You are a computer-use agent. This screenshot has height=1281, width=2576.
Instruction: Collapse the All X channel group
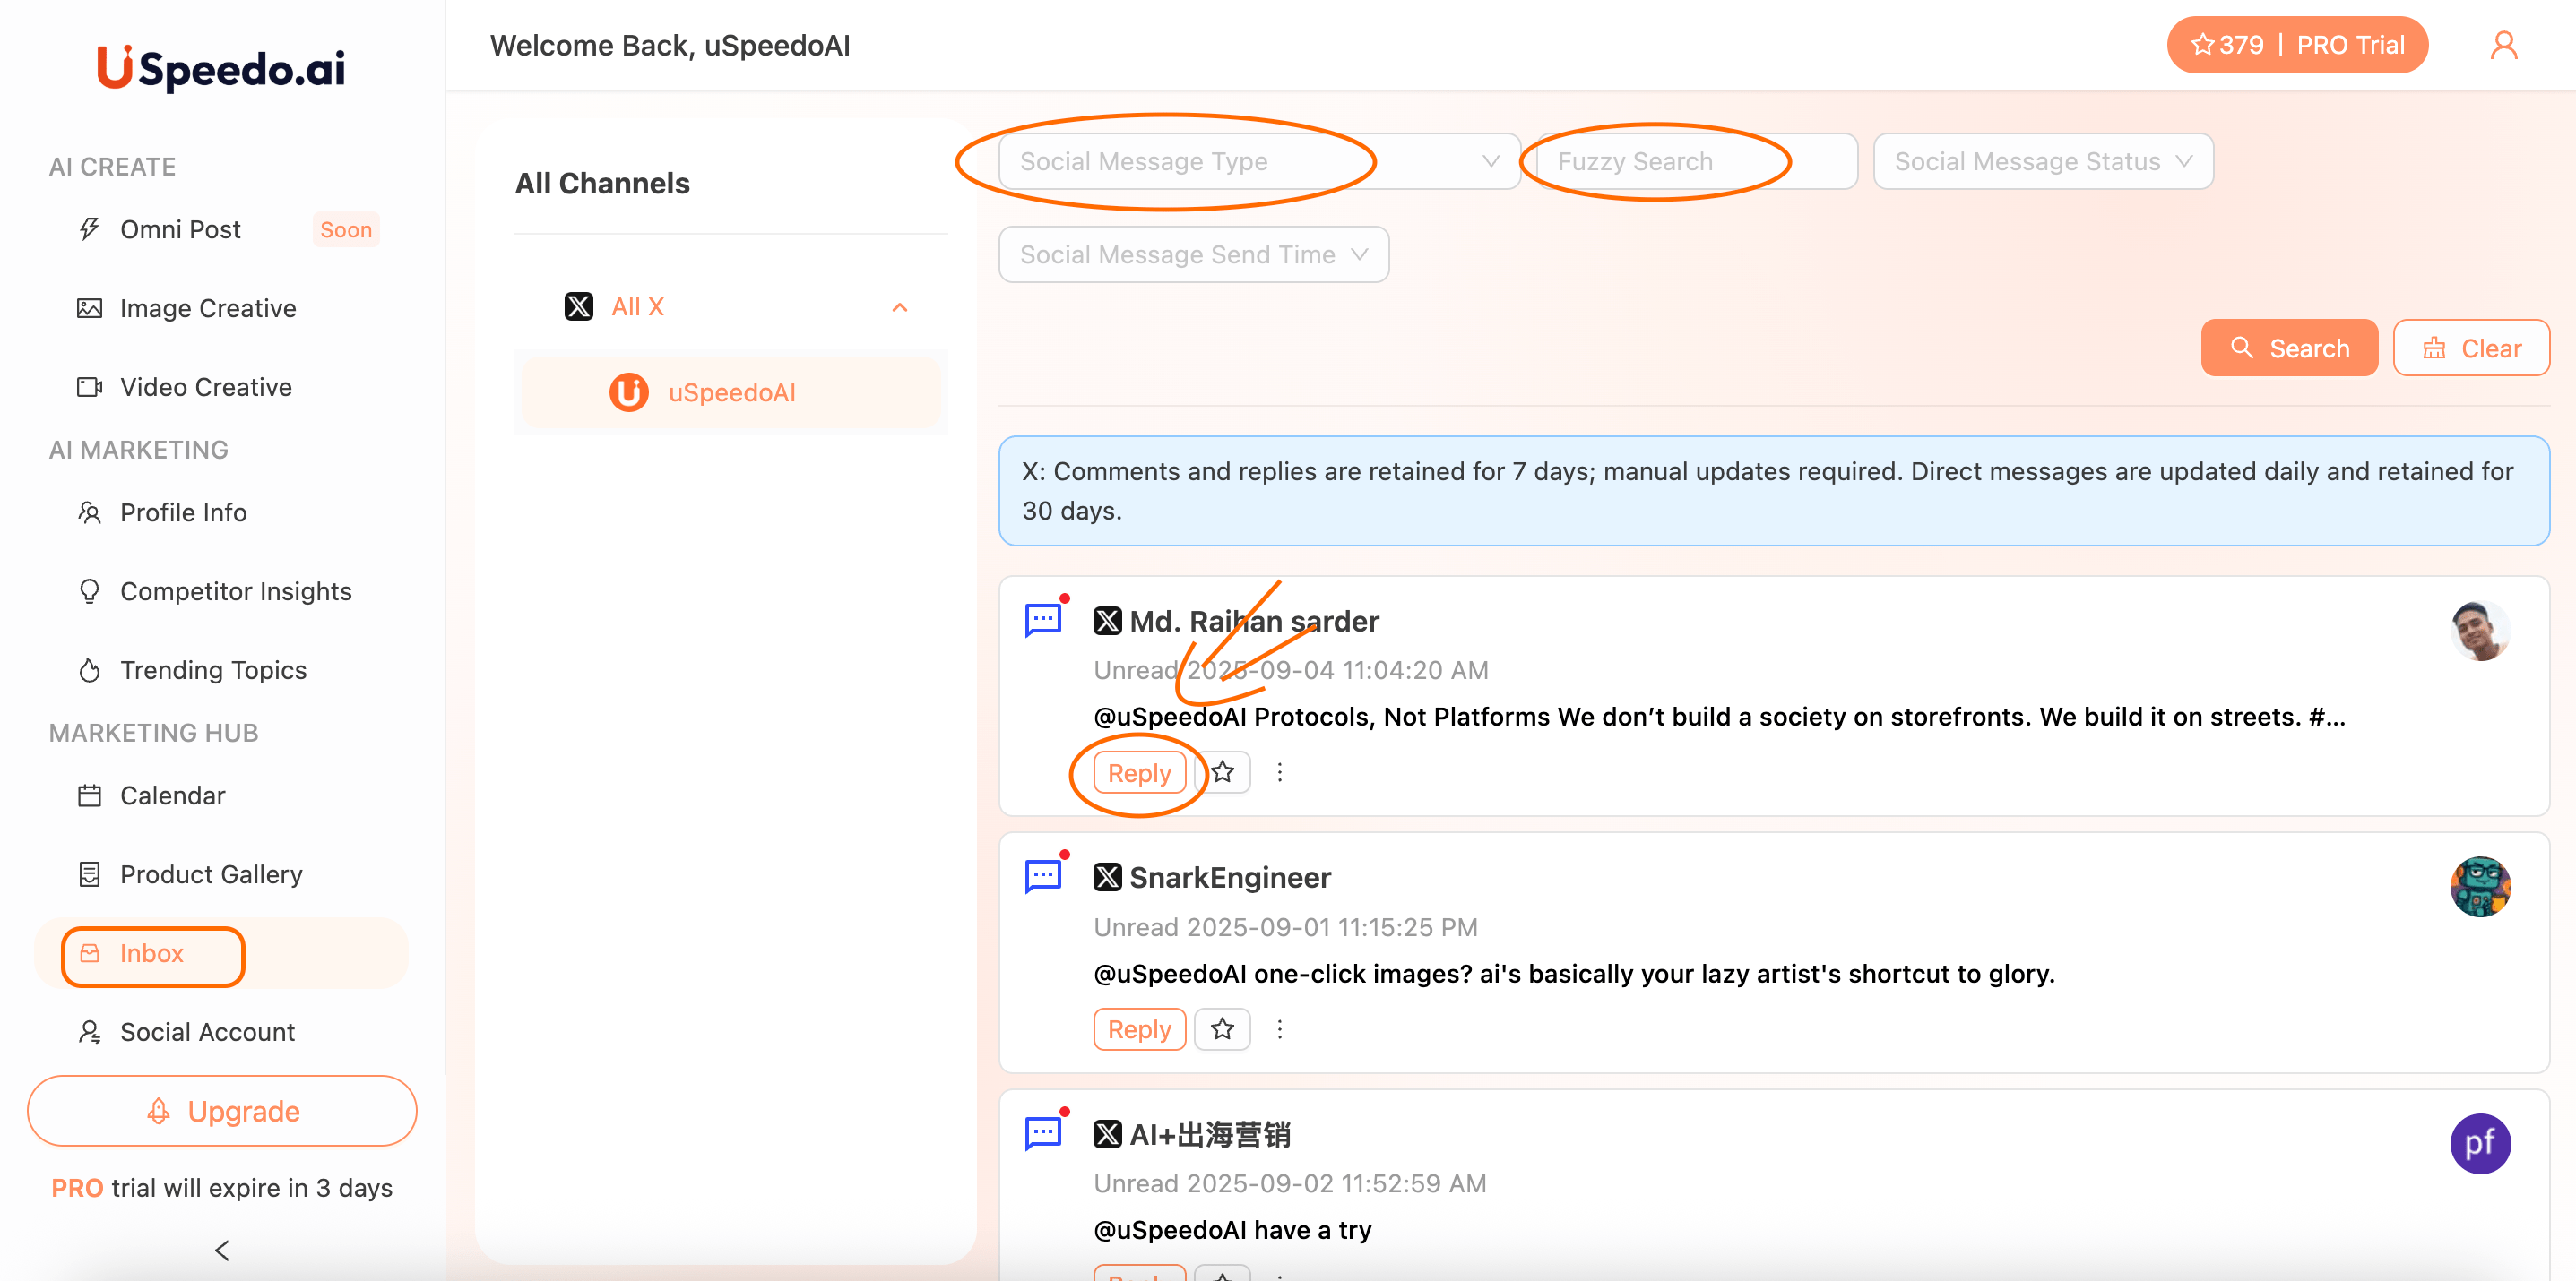point(899,306)
